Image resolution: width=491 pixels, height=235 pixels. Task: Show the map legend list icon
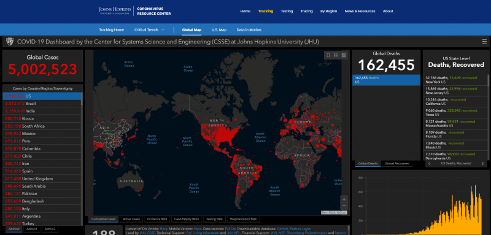(x=336, y=55)
